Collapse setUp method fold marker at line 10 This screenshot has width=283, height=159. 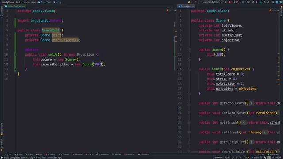pos(16,55)
